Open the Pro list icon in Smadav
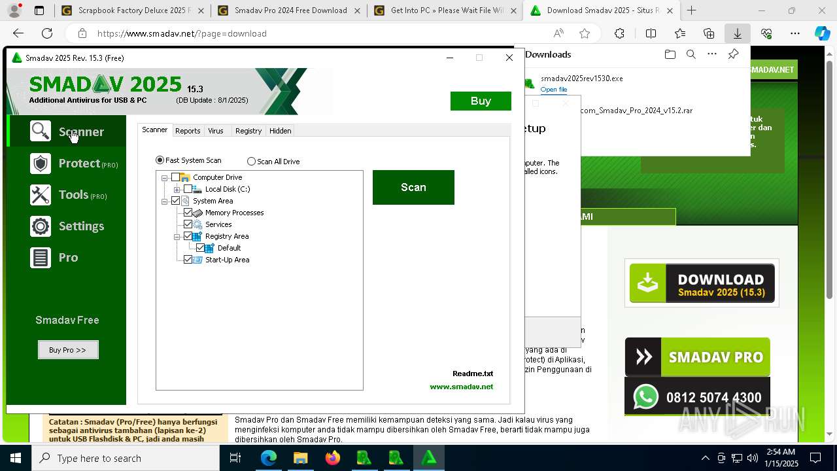The height and width of the screenshot is (471, 837). 41,257
